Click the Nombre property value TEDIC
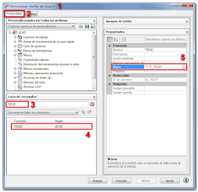Image resolution: width=198 pixels, height=192 pixels. point(165,50)
